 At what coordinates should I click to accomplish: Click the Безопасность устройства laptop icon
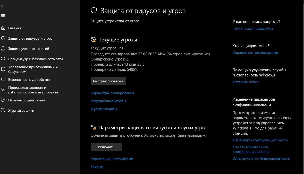(3, 80)
